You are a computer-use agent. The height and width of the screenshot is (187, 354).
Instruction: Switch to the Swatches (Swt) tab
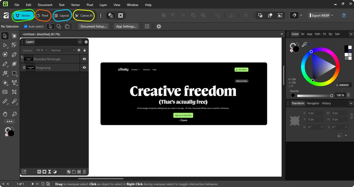click(x=337, y=34)
